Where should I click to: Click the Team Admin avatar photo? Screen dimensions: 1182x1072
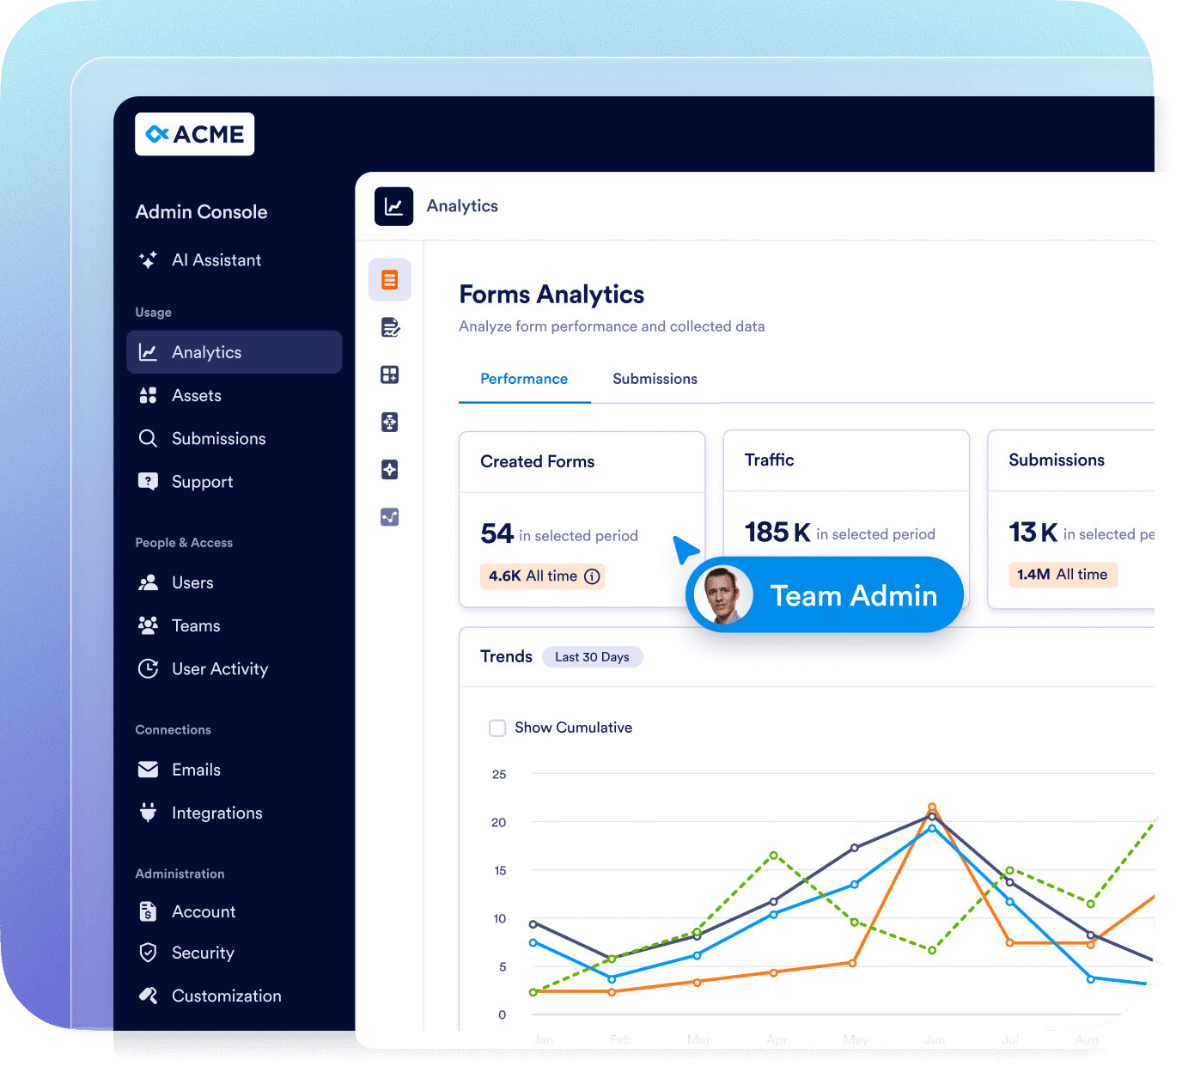pos(723,594)
